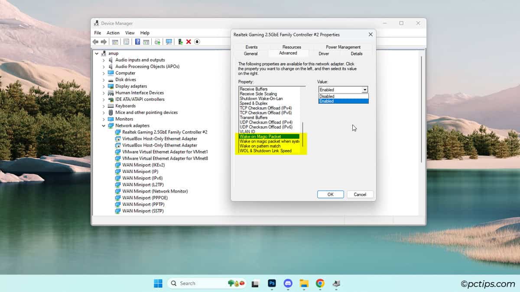Select WAN Miniport (IKEv2)
520x292 pixels.
coord(143,165)
